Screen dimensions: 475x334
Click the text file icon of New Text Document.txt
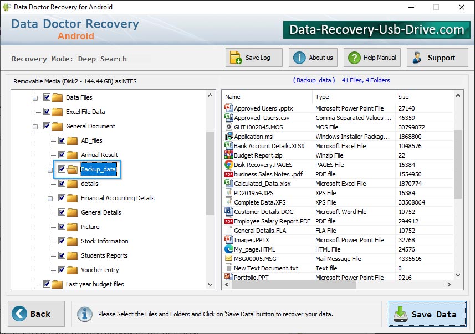pos(228,268)
